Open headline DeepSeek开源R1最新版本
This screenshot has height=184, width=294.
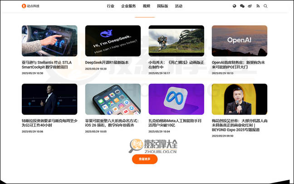[x=107, y=63]
